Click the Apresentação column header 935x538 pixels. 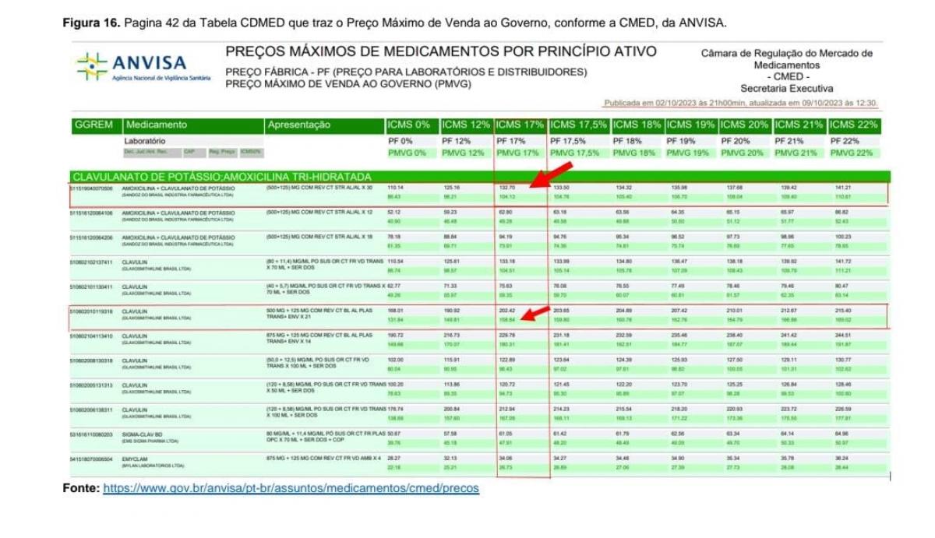(299, 125)
